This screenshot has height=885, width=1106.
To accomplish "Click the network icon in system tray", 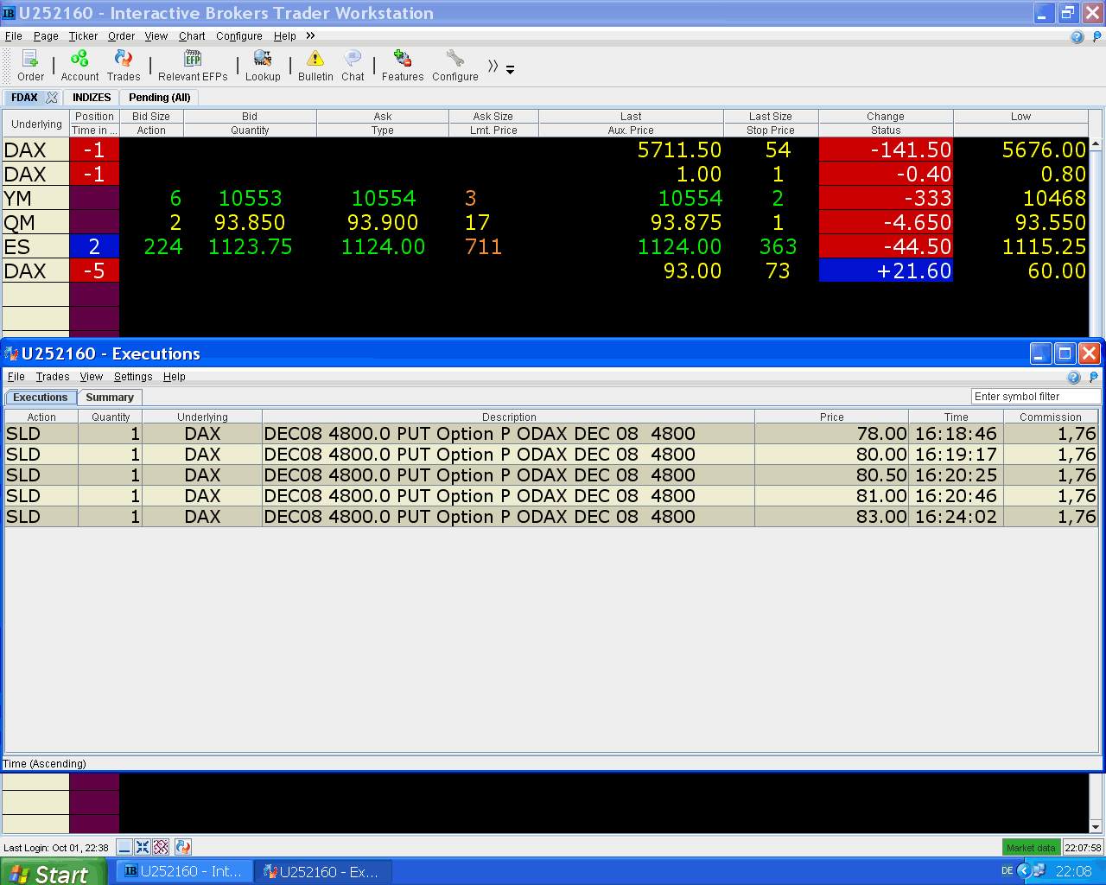I will (x=1039, y=871).
